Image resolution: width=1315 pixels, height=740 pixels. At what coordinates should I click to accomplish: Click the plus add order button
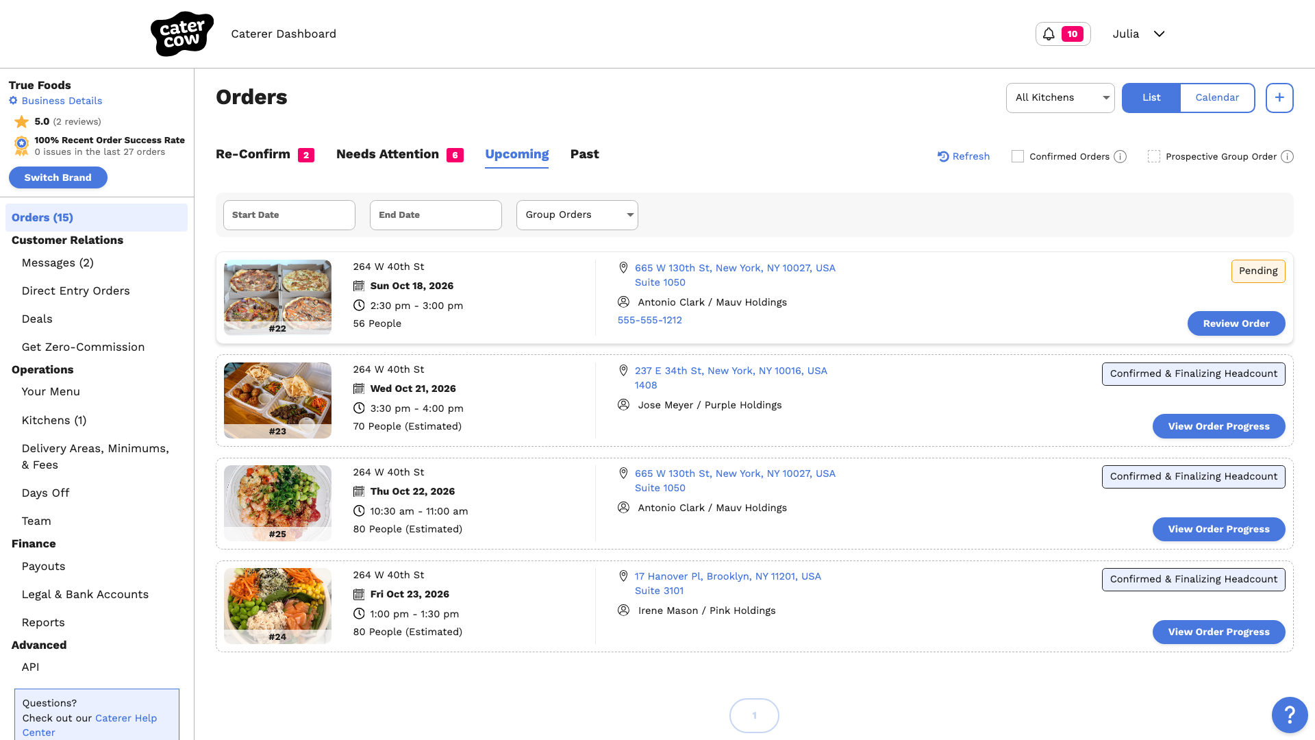coord(1279,97)
